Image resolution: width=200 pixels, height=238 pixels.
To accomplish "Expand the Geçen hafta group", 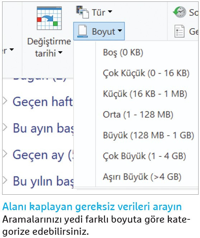I will click(x=5, y=101).
